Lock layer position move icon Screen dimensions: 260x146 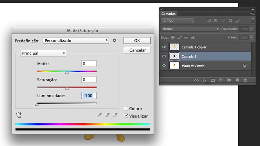pyautogui.click(x=186, y=37)
